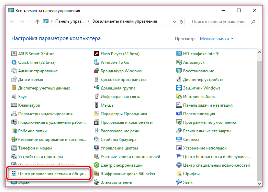Open the recent locations dropdown arrow
Screen dimensions: 268x192
tap(31, 22)
